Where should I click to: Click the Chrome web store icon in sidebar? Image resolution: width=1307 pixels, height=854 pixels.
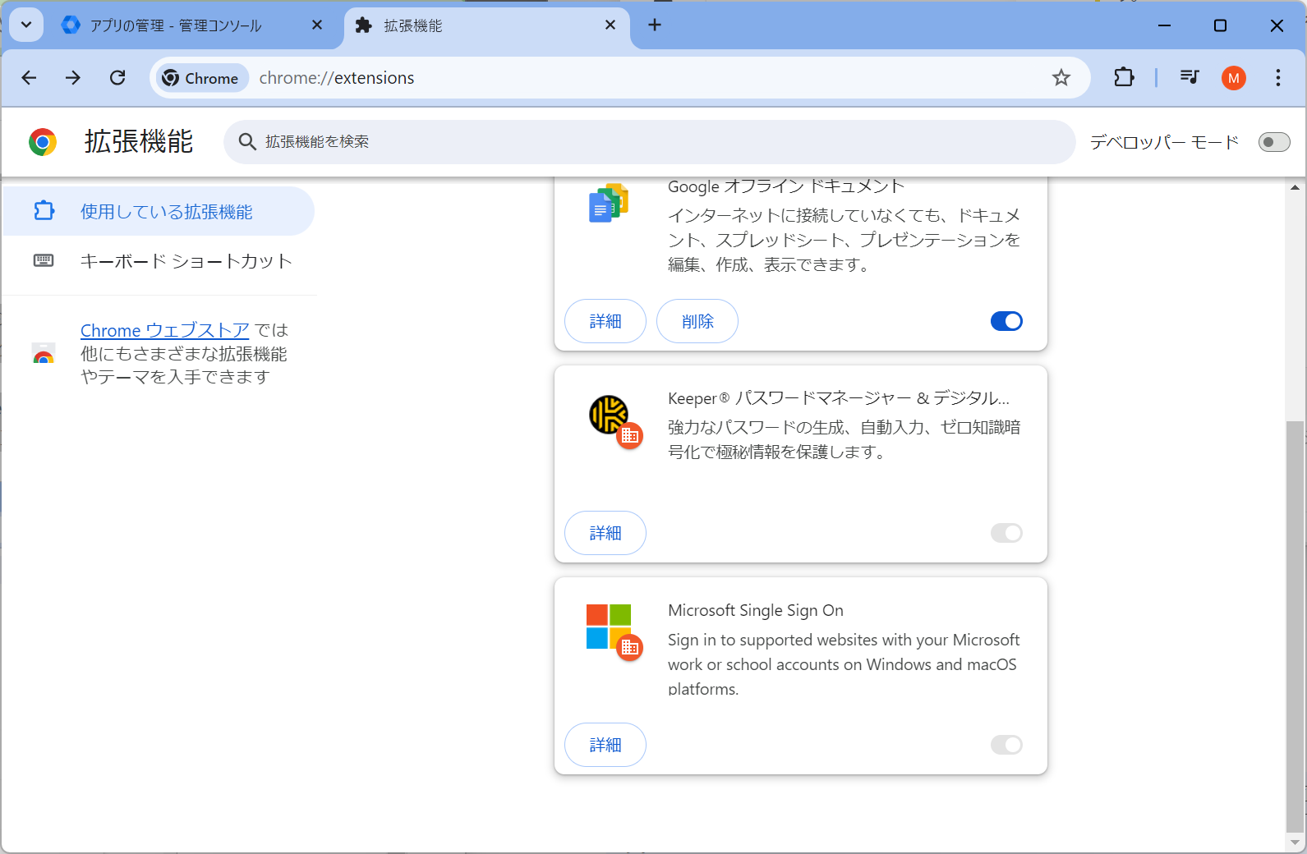[x=44, y=353]
